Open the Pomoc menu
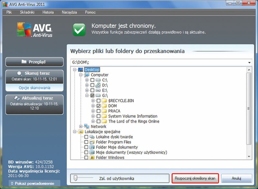This screenshot has height=189, width=258. 90,12
